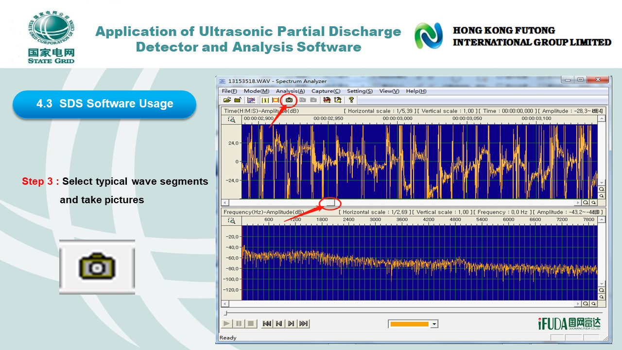This screenshot has height=350, width=622.
Task: Click the frequency panel scrollbar right arrow
Action: 578,304
